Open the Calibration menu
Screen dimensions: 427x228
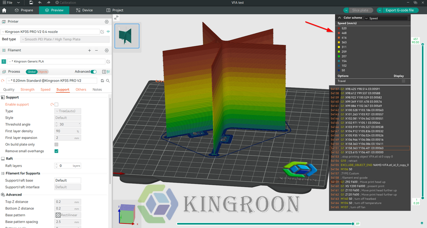(x=65, y=2)
